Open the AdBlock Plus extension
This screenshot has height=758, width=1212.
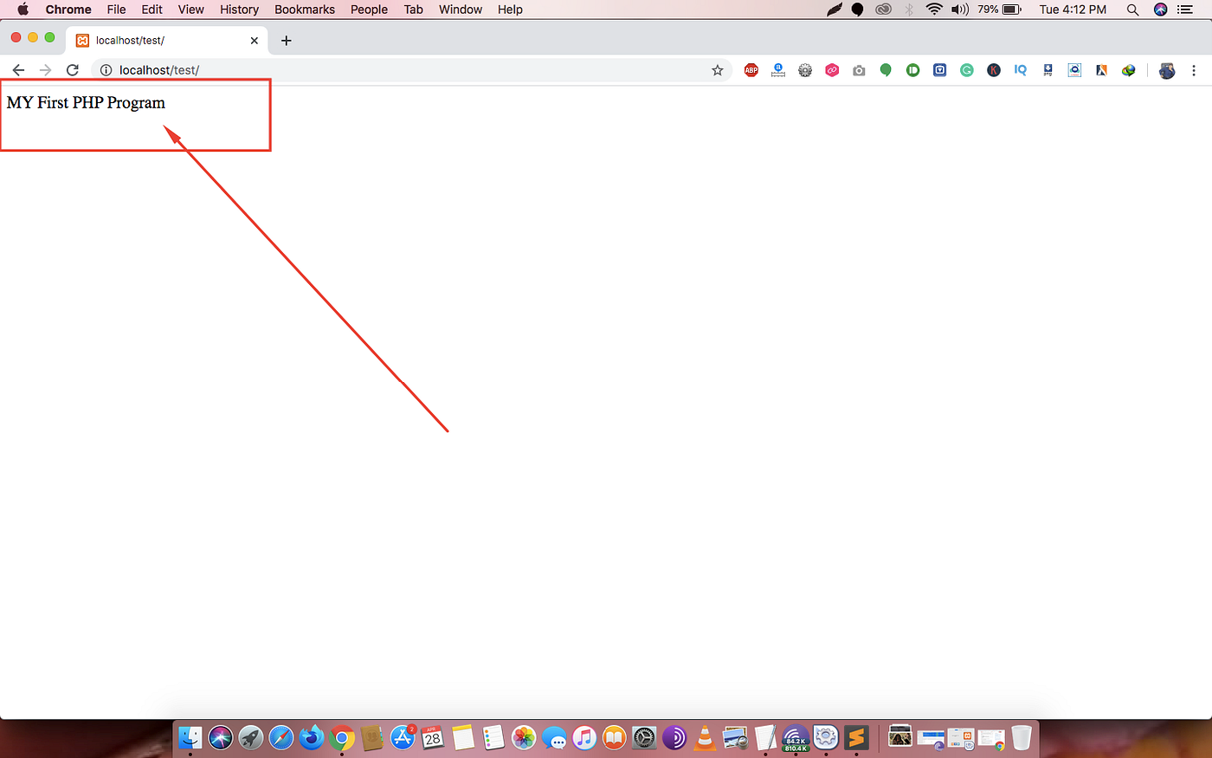click(x=751, y=70)
